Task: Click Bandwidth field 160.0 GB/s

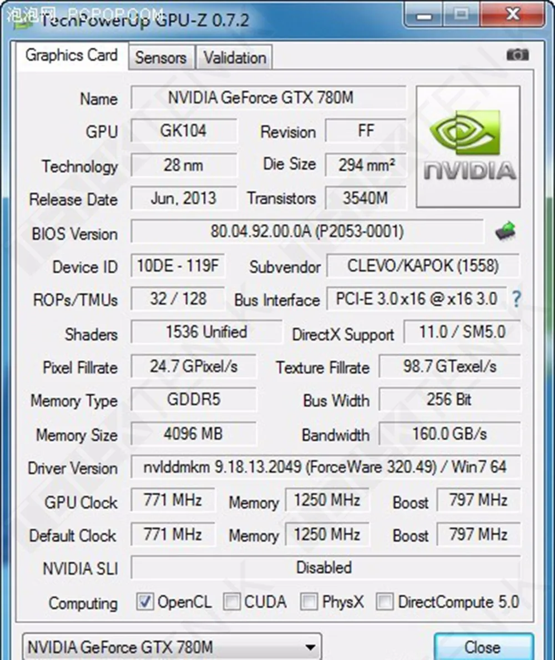Action: point(450,434)
